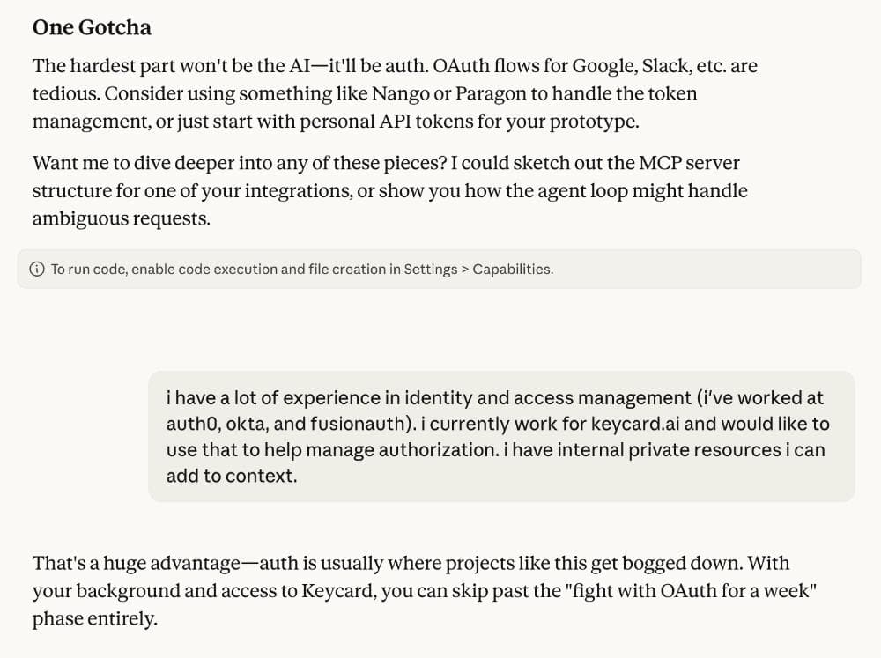Click the 'One Gotcha' heading
881x658 pixels.
[x=92, y=27]
